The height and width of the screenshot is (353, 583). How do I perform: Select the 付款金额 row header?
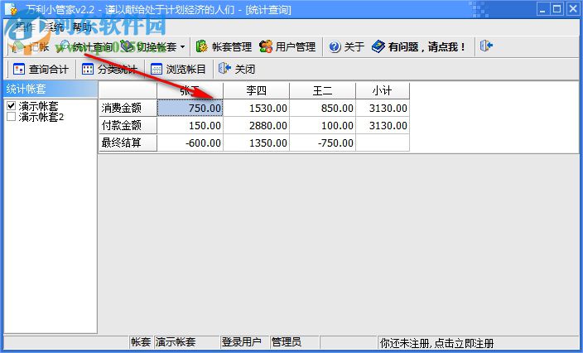128,125
